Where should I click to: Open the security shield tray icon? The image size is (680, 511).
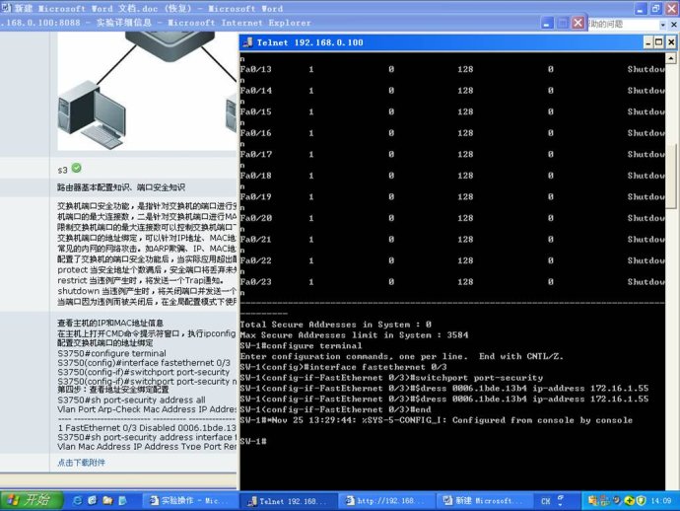click(641, 501)
